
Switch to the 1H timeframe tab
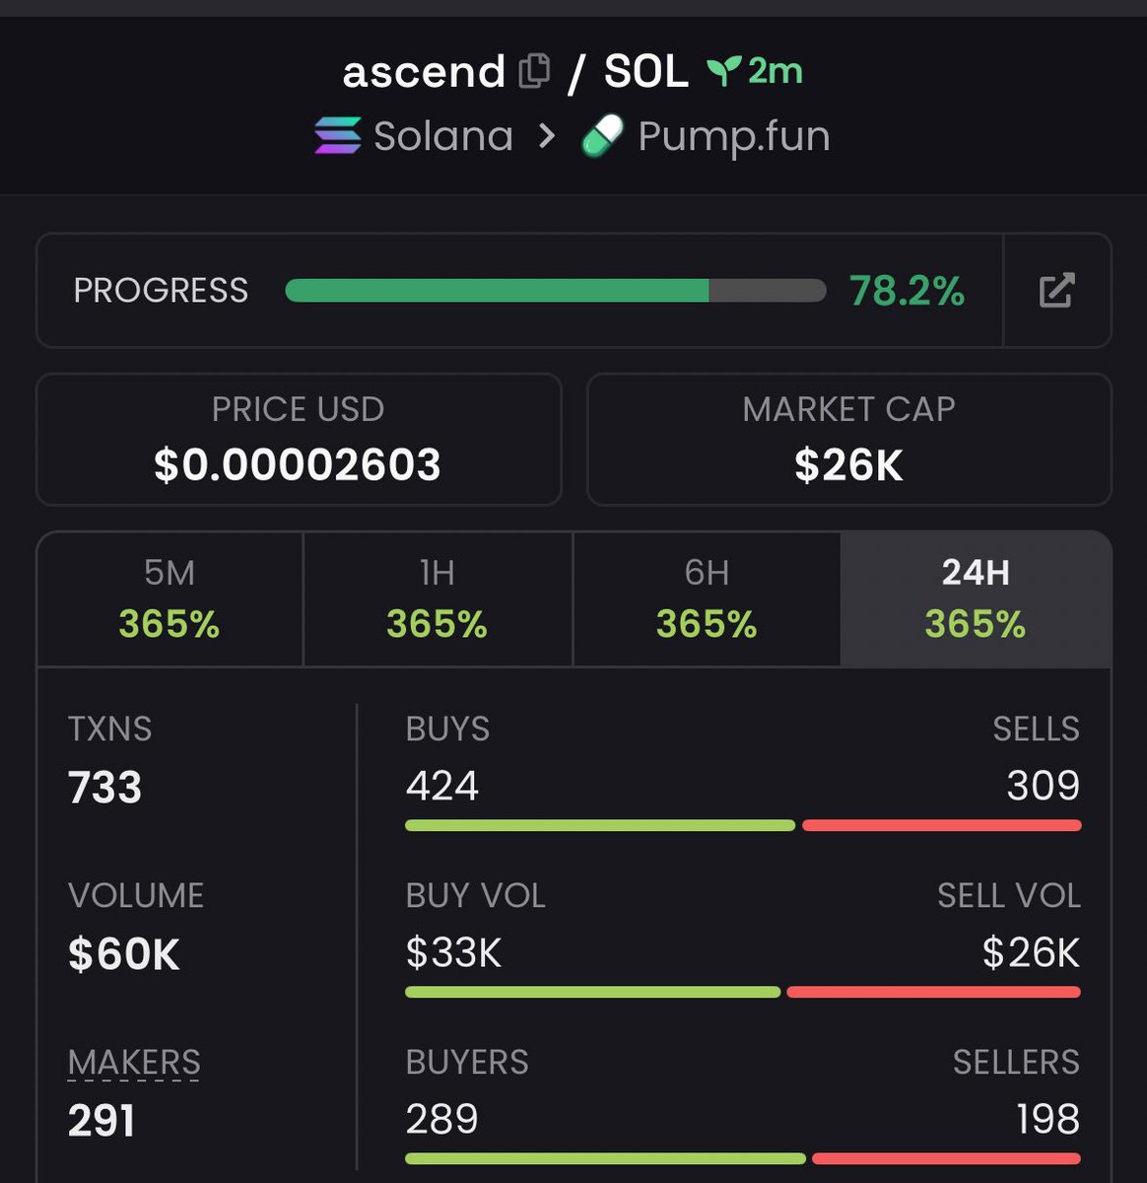pos(438,599)
